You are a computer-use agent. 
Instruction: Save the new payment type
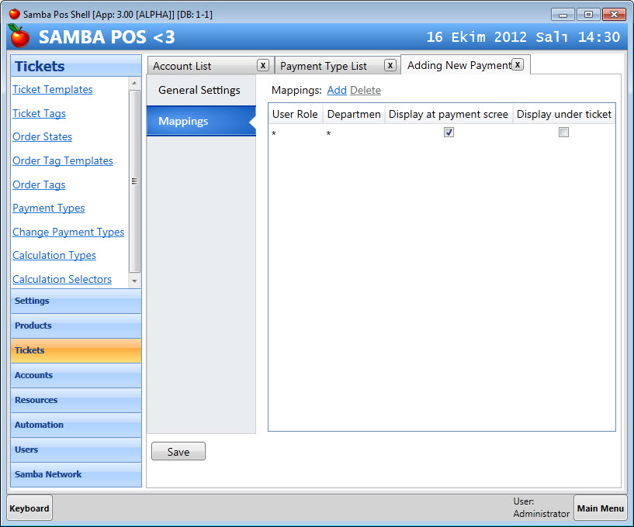178,452
